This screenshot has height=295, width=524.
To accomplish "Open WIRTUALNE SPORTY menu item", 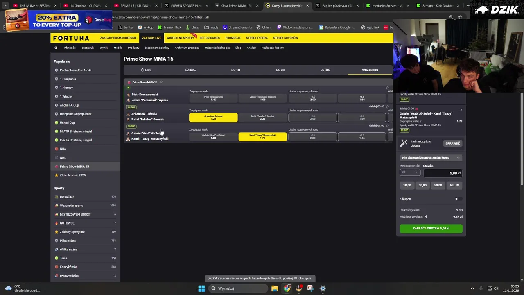I will pos(180,38).
